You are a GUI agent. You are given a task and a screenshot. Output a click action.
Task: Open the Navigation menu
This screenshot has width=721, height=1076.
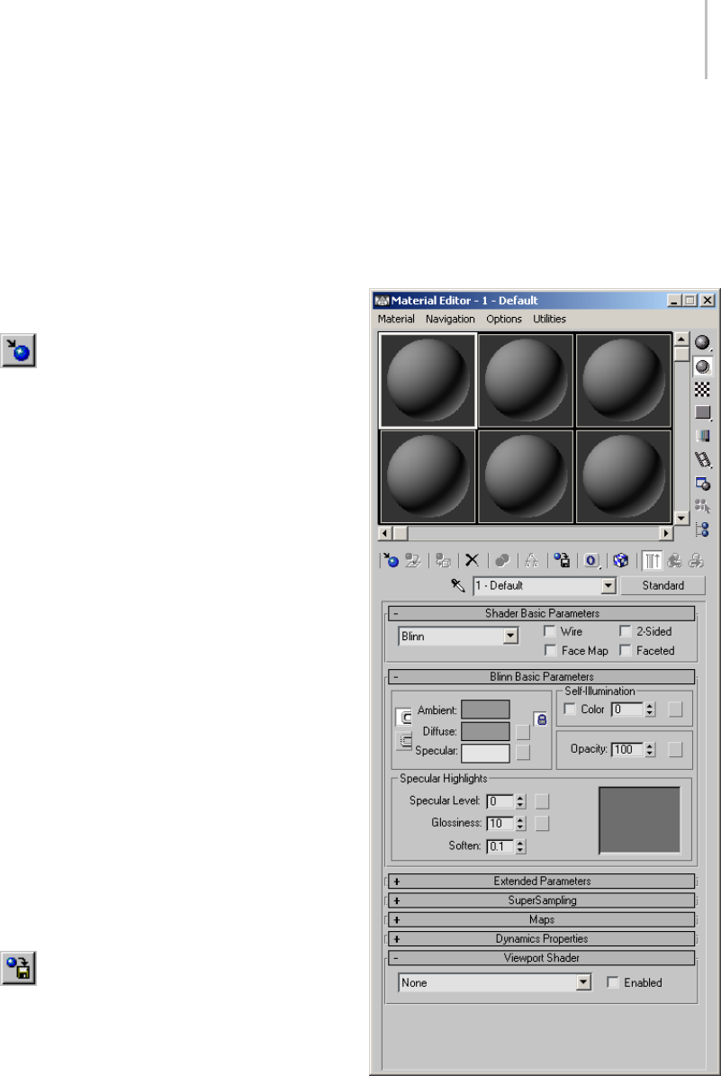tap(450, 319)
